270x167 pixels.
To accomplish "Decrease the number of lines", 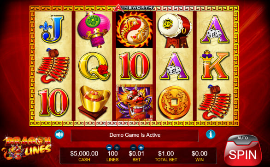I will point(109,147).
